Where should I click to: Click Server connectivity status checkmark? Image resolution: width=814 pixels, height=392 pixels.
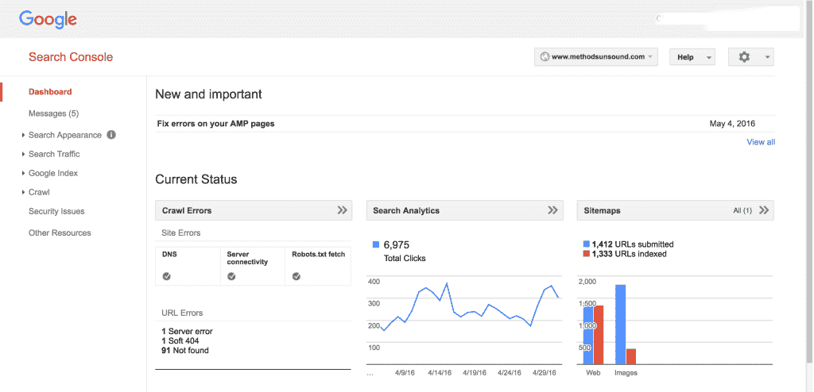click(231, 276)
